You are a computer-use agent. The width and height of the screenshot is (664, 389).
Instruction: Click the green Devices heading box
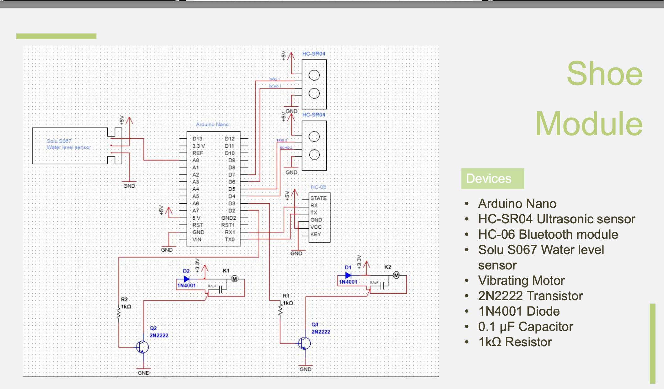pyautogui.click(x=492, y=179)
